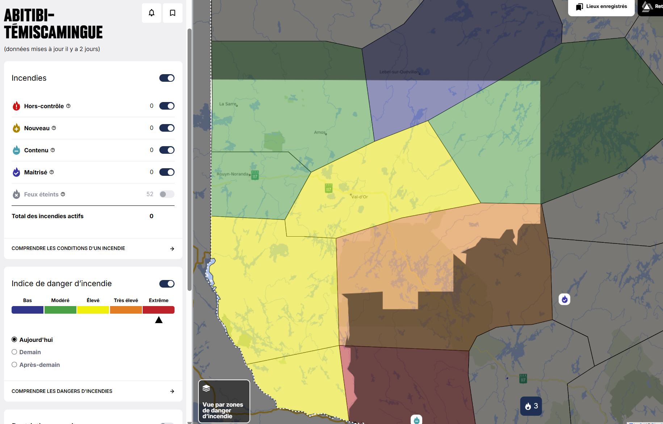663x424 pixels.
Task: Select the Demain radio option
Action: (14, 352)
